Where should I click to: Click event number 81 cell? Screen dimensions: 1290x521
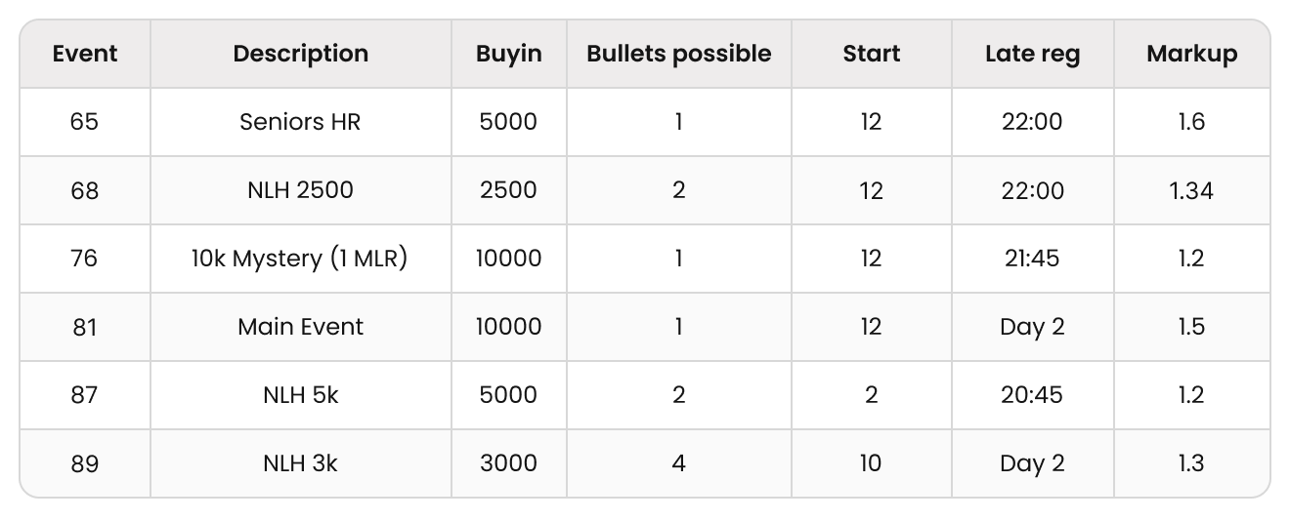85,327
